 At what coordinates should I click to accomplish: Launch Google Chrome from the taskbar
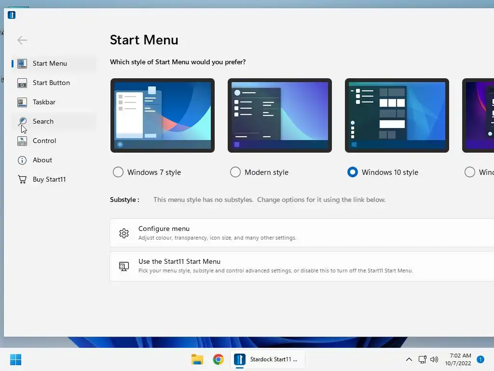[219, 359]
